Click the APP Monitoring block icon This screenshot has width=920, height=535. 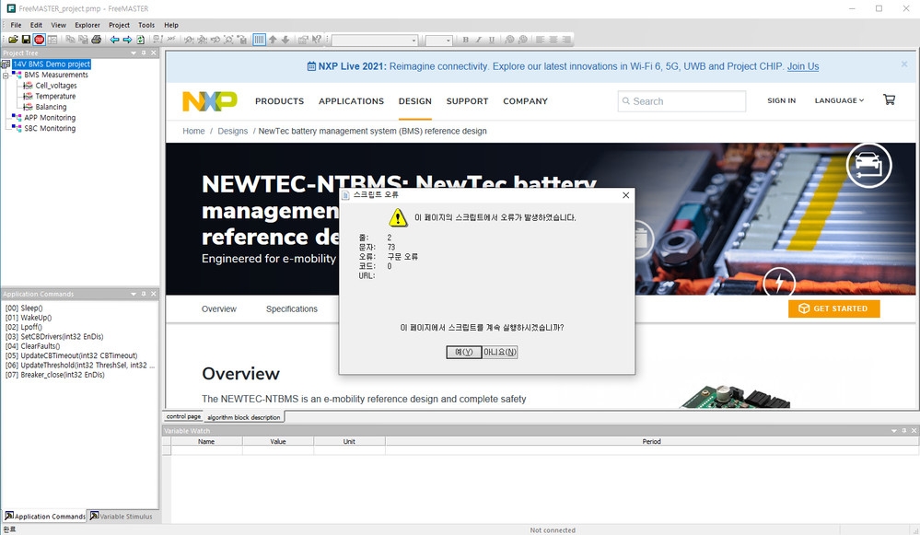click(x=17, y=117)
